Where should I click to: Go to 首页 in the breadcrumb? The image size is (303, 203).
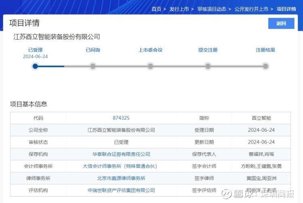point(156,9)
